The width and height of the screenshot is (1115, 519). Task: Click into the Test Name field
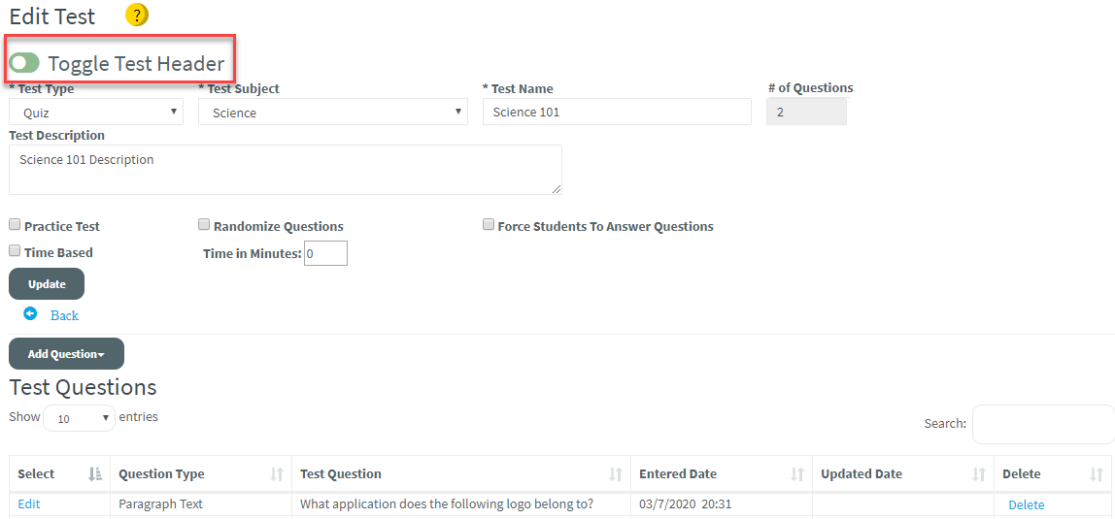pyautogui.click(x=617, y=113)
